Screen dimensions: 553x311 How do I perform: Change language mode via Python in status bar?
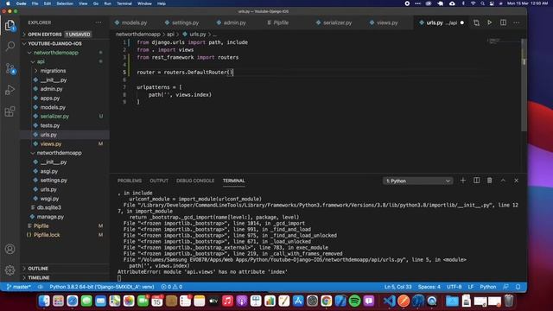tap(487, 287)
